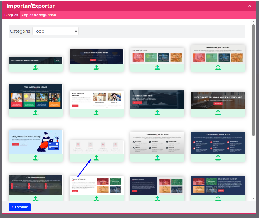This screenshot has height=218, width=259.
Task: Select 'Study online with New Learning' thumbnail
Action: click(35, 142)
